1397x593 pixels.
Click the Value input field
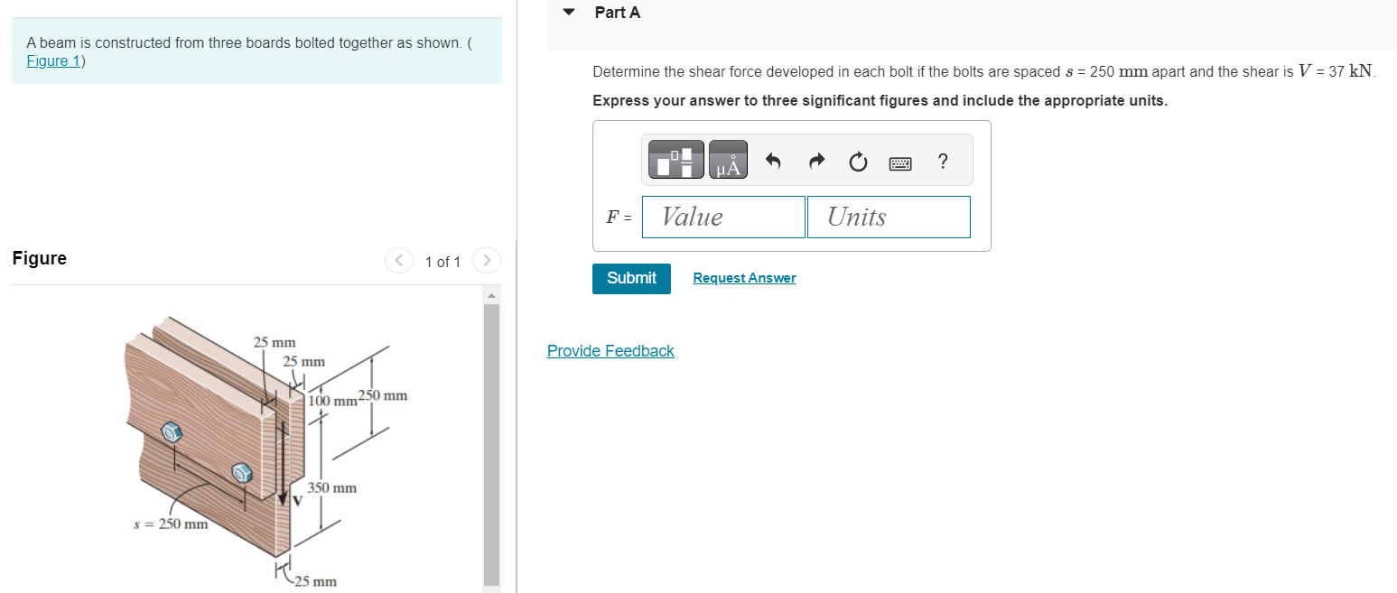point(723,217)
